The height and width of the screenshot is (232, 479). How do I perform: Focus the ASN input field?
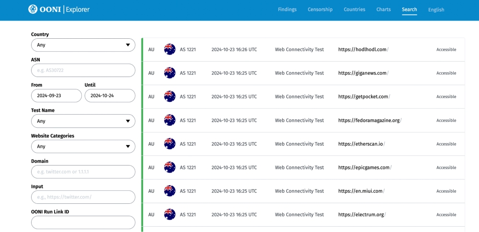click(83, 70)
